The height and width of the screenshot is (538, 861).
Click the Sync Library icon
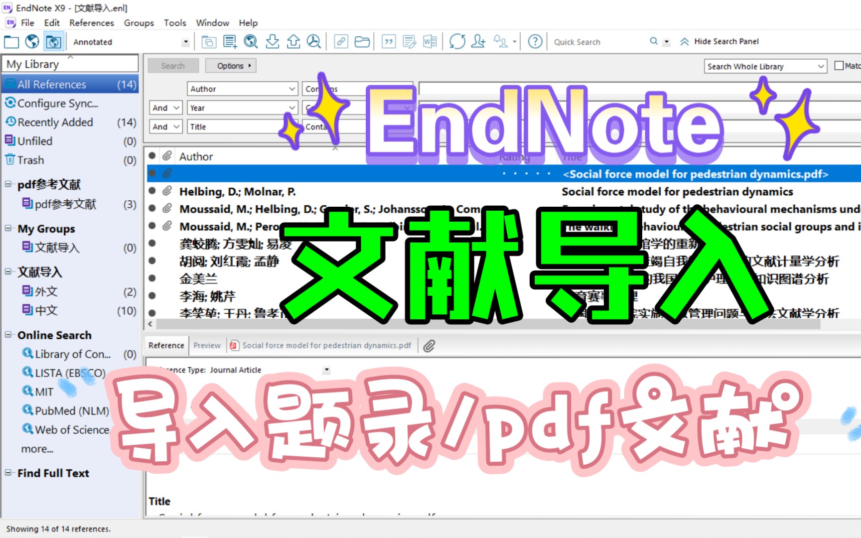tap(457, 42)
